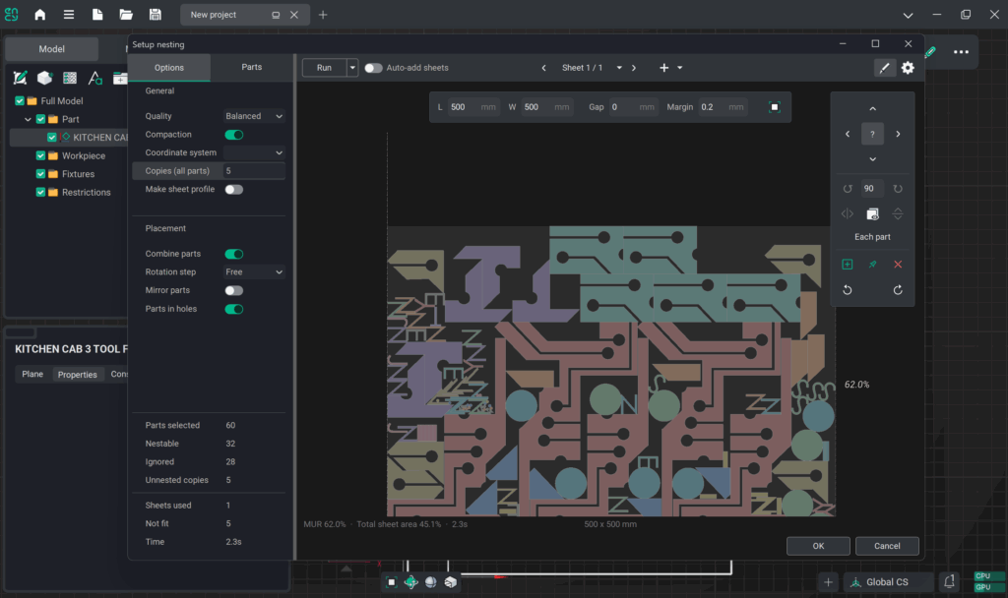Rotate part counterclockwise beside the 90 field

pyautogui.click(x=848, y=189)
